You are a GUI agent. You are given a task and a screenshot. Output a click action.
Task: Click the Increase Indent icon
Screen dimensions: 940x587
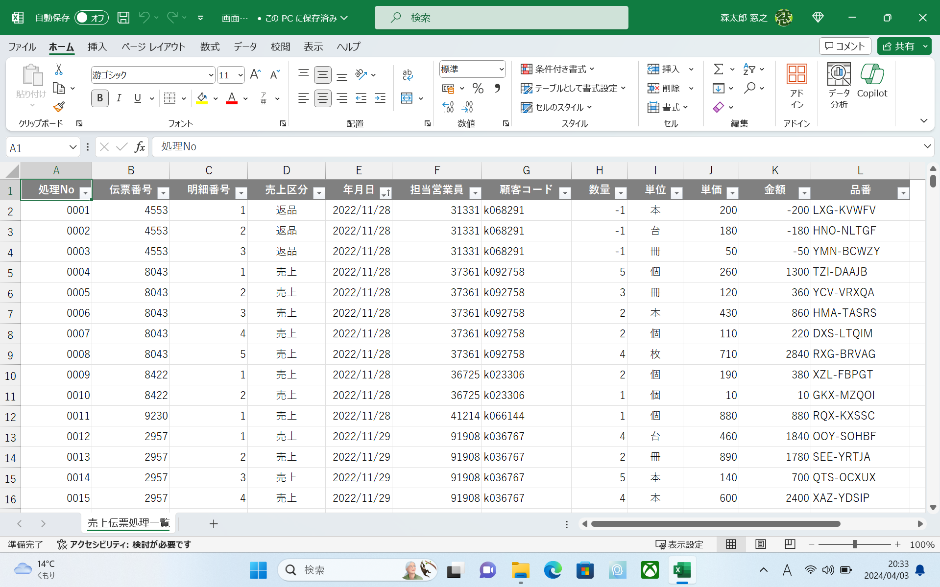coord(380,98)
